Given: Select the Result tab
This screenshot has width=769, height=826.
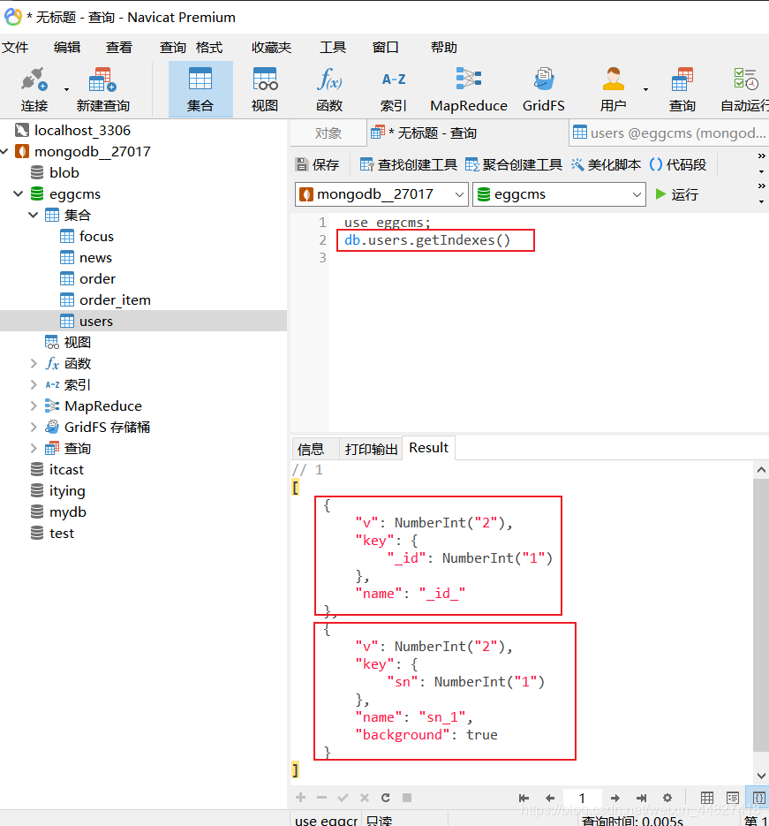Looking at the screenshot, I should (x=429, y=448).
